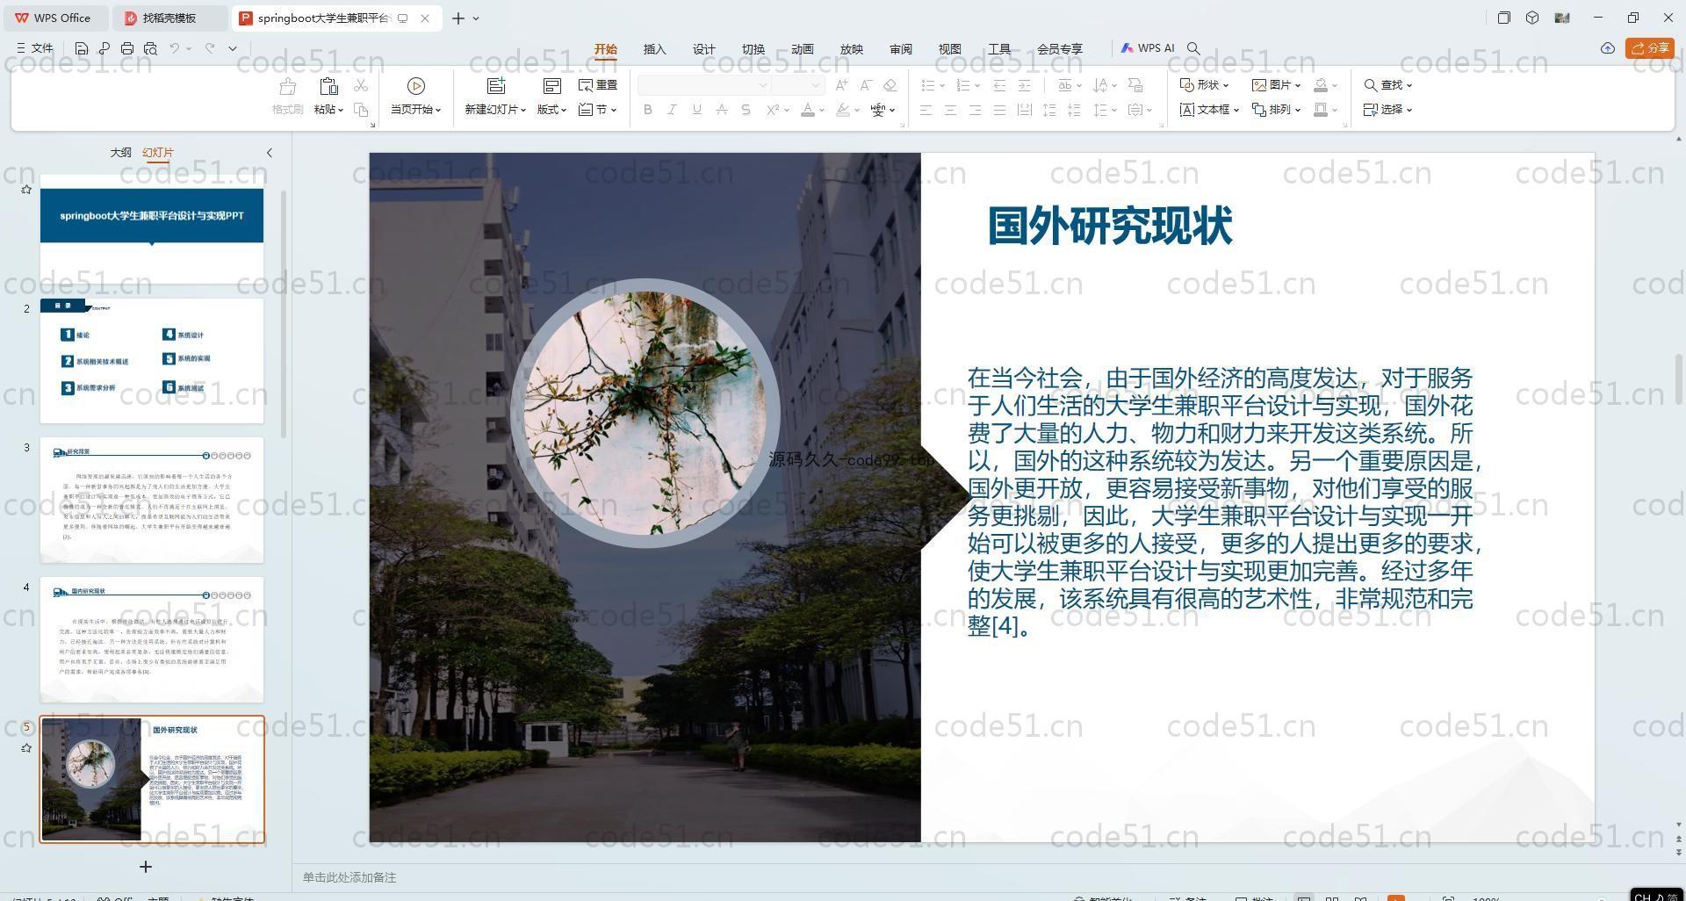Click the Text Box (文本框) button
Screen dimensions: 1686x901
(x=1209, y=110)
